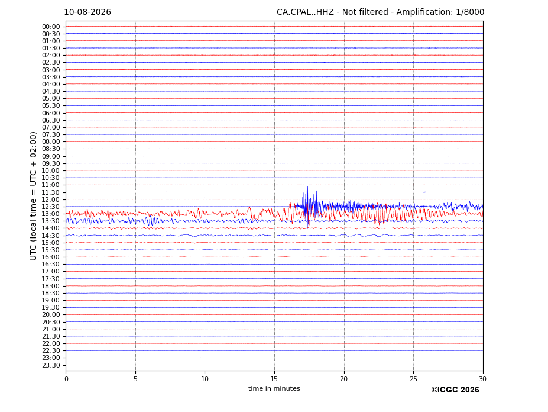Click the 18:30 time row label

51,294
